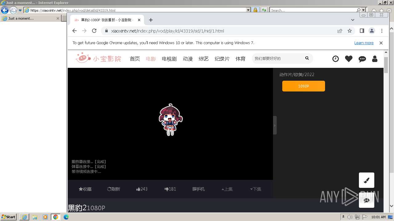Open 体育 navigation item
Image resolution: width=394 pixels, height=221 pixels.
[x=241, y=59]
